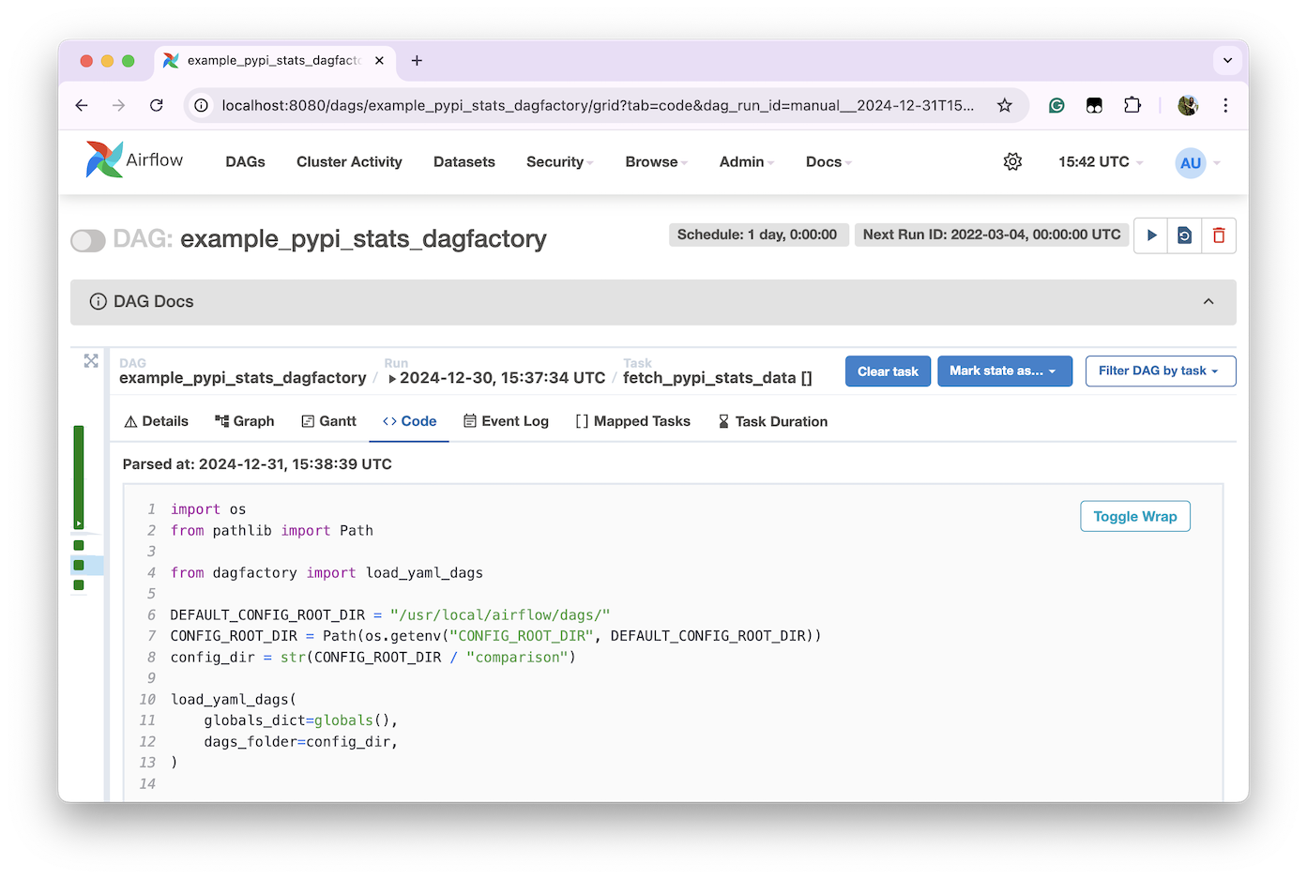Click the Airflow logo to go home
Image resolution: width=1307 pixels, height=879 pixels.
134,160
